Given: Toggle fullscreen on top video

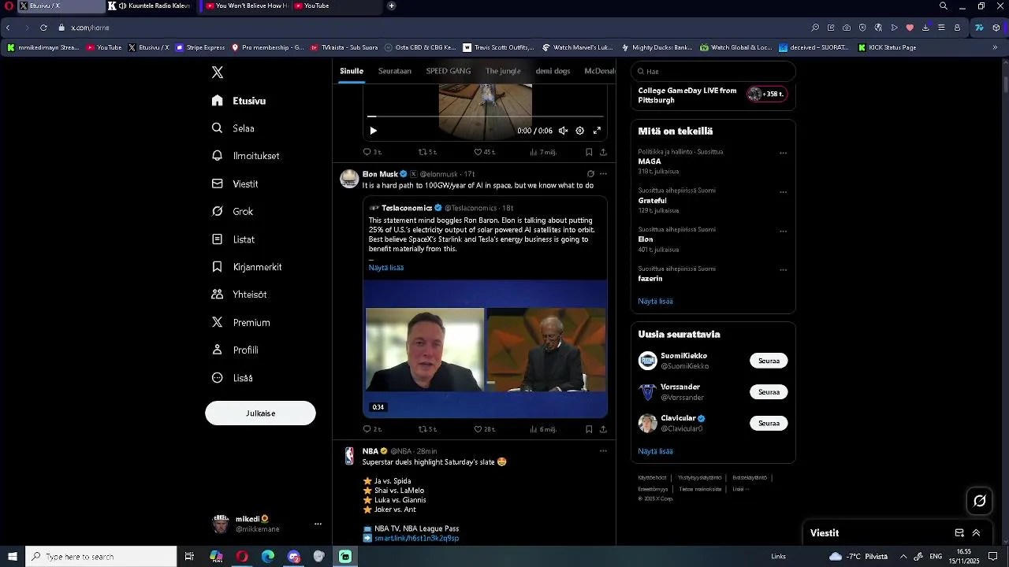Looking at the screenshot, I should [x=597, y=131].
